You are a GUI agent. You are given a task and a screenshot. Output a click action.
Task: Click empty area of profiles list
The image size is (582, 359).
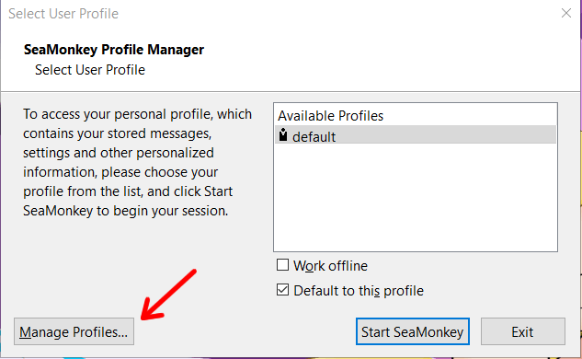(416, 197)
